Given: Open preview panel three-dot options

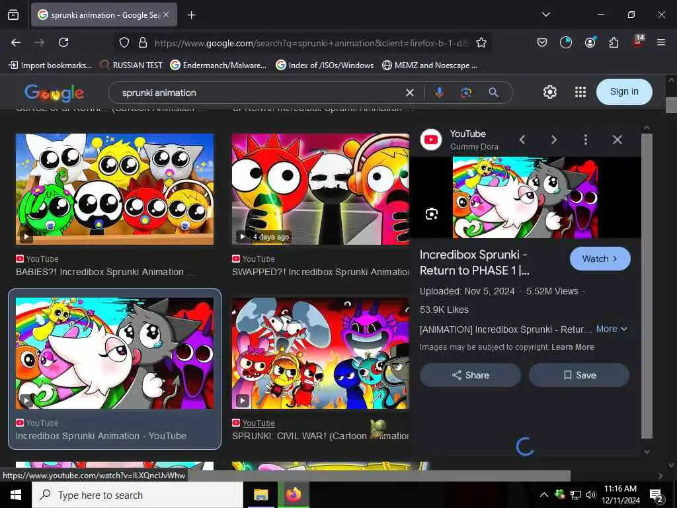Looking at the screenshot, I should pos(586,140).
